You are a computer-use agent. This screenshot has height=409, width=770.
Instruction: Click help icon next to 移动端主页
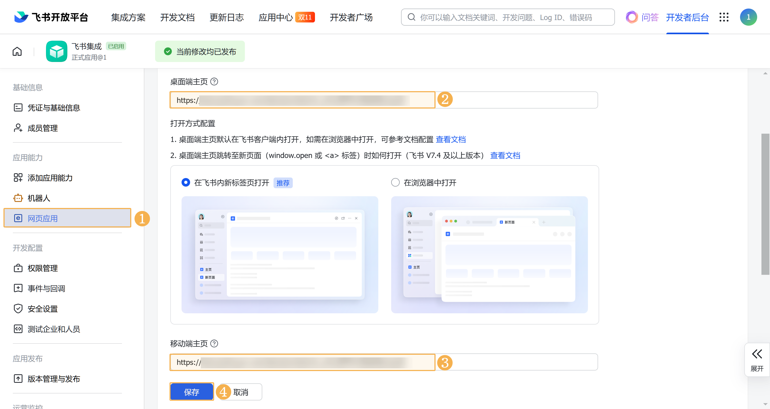click(214, 344)
